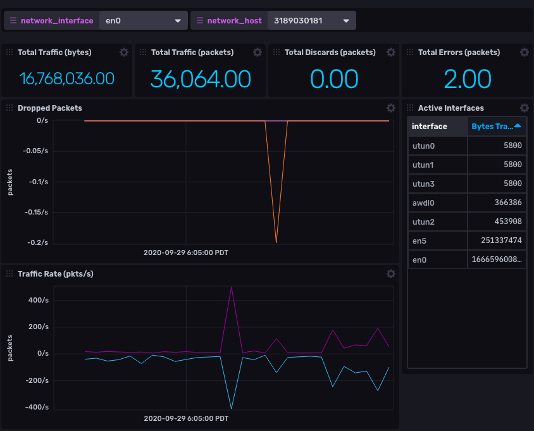Viewport: 534px width, 431px height.
Task: Sort the table by the interface column
Action: 430,127
